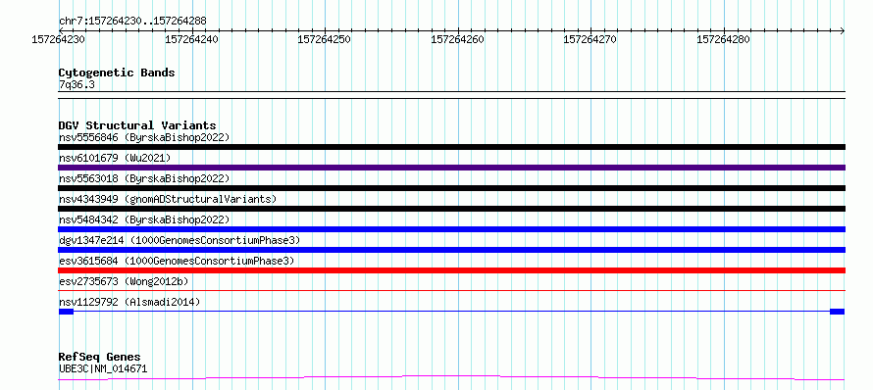Click the chr7:157264230..157264288 region label
873x390 pixels.
pyautogui.click(x=132, y=22)
